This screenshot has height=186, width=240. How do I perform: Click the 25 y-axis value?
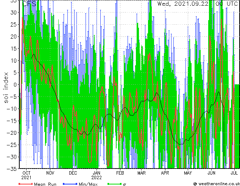(14, 24)
